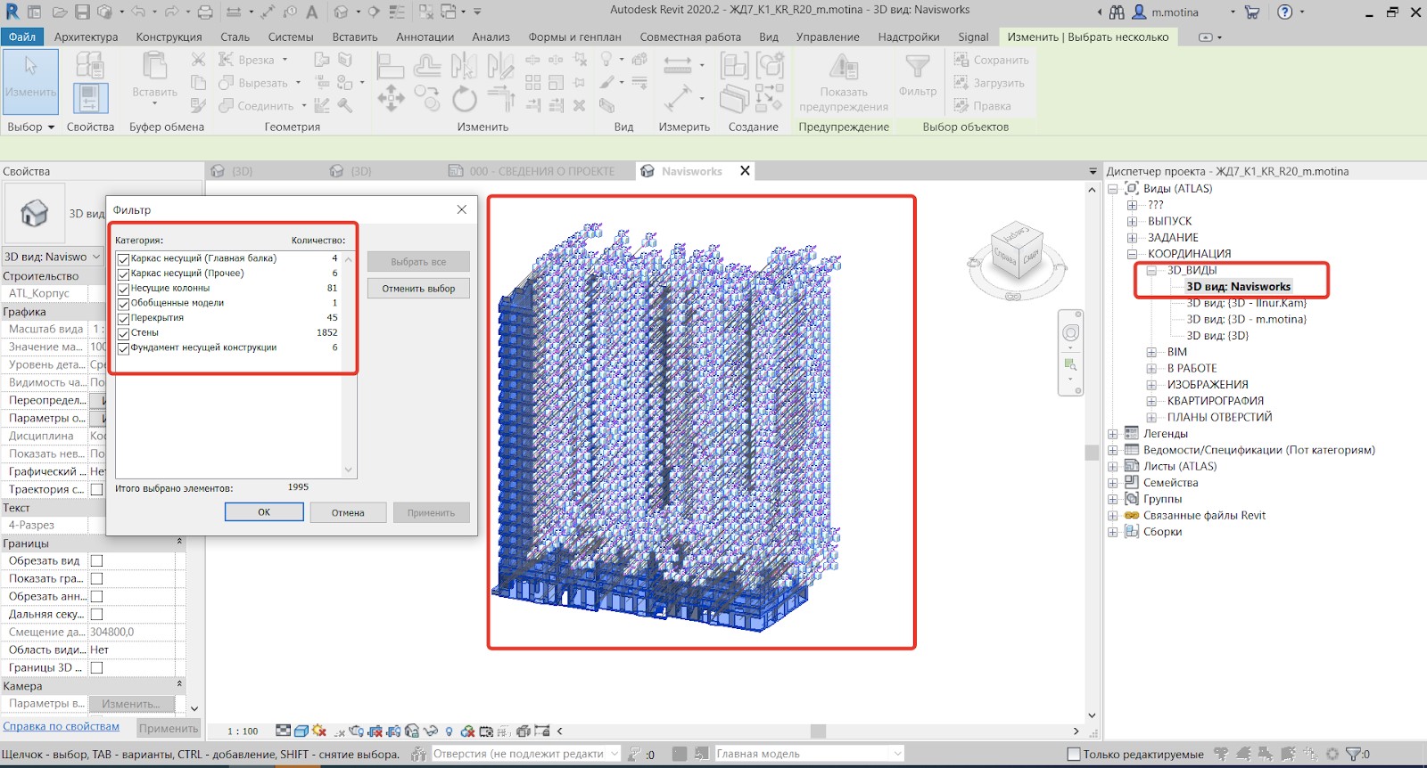
Task: Click Отменить выбор in filter dialog
Action: 418,289
